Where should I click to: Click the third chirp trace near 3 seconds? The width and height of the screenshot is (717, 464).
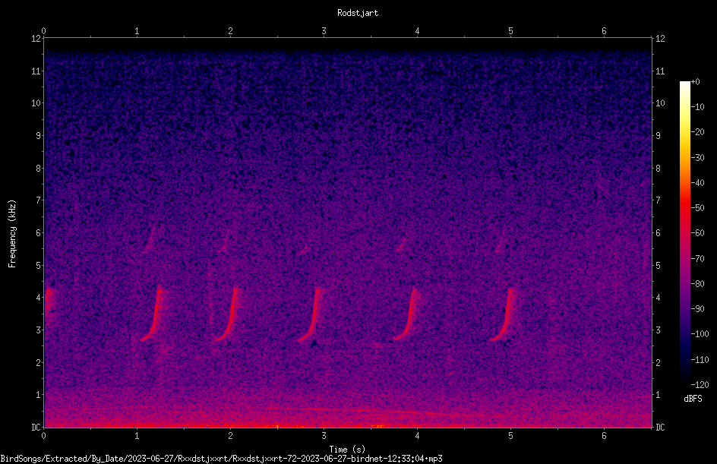pyautogui.click(x=311, y=314)
